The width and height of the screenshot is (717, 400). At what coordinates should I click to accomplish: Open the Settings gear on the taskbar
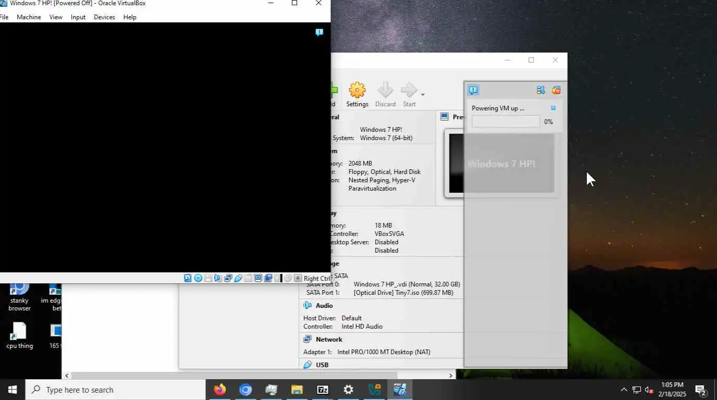[348, 390]
